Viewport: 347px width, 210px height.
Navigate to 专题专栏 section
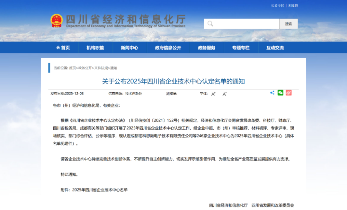point(241,48)
